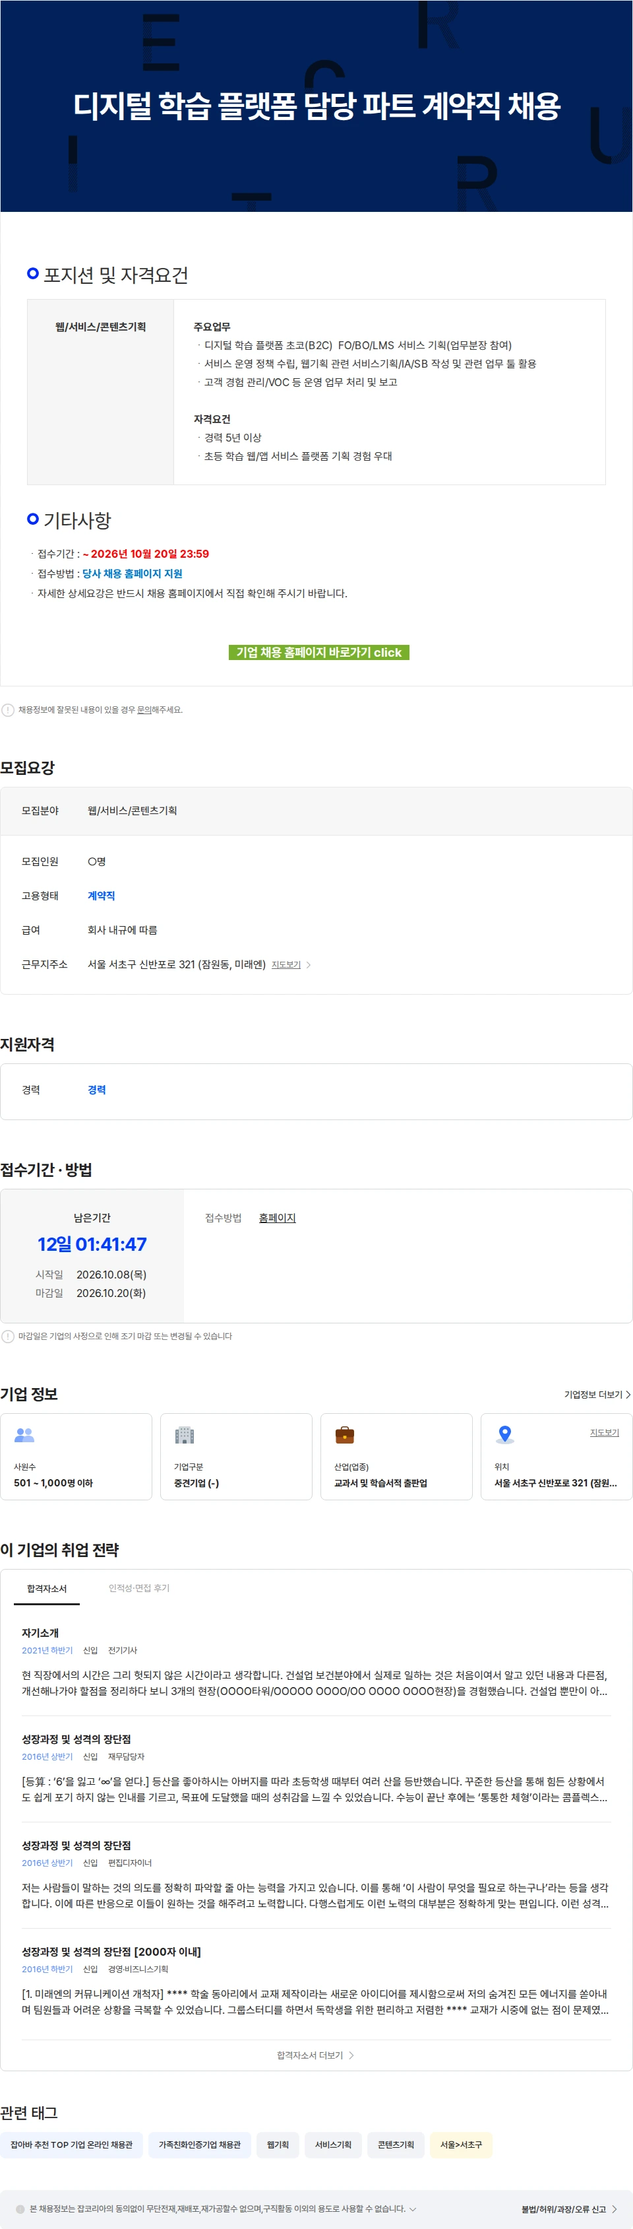Click the remaining time '12일 01:41:47'

click(92, 1244)
